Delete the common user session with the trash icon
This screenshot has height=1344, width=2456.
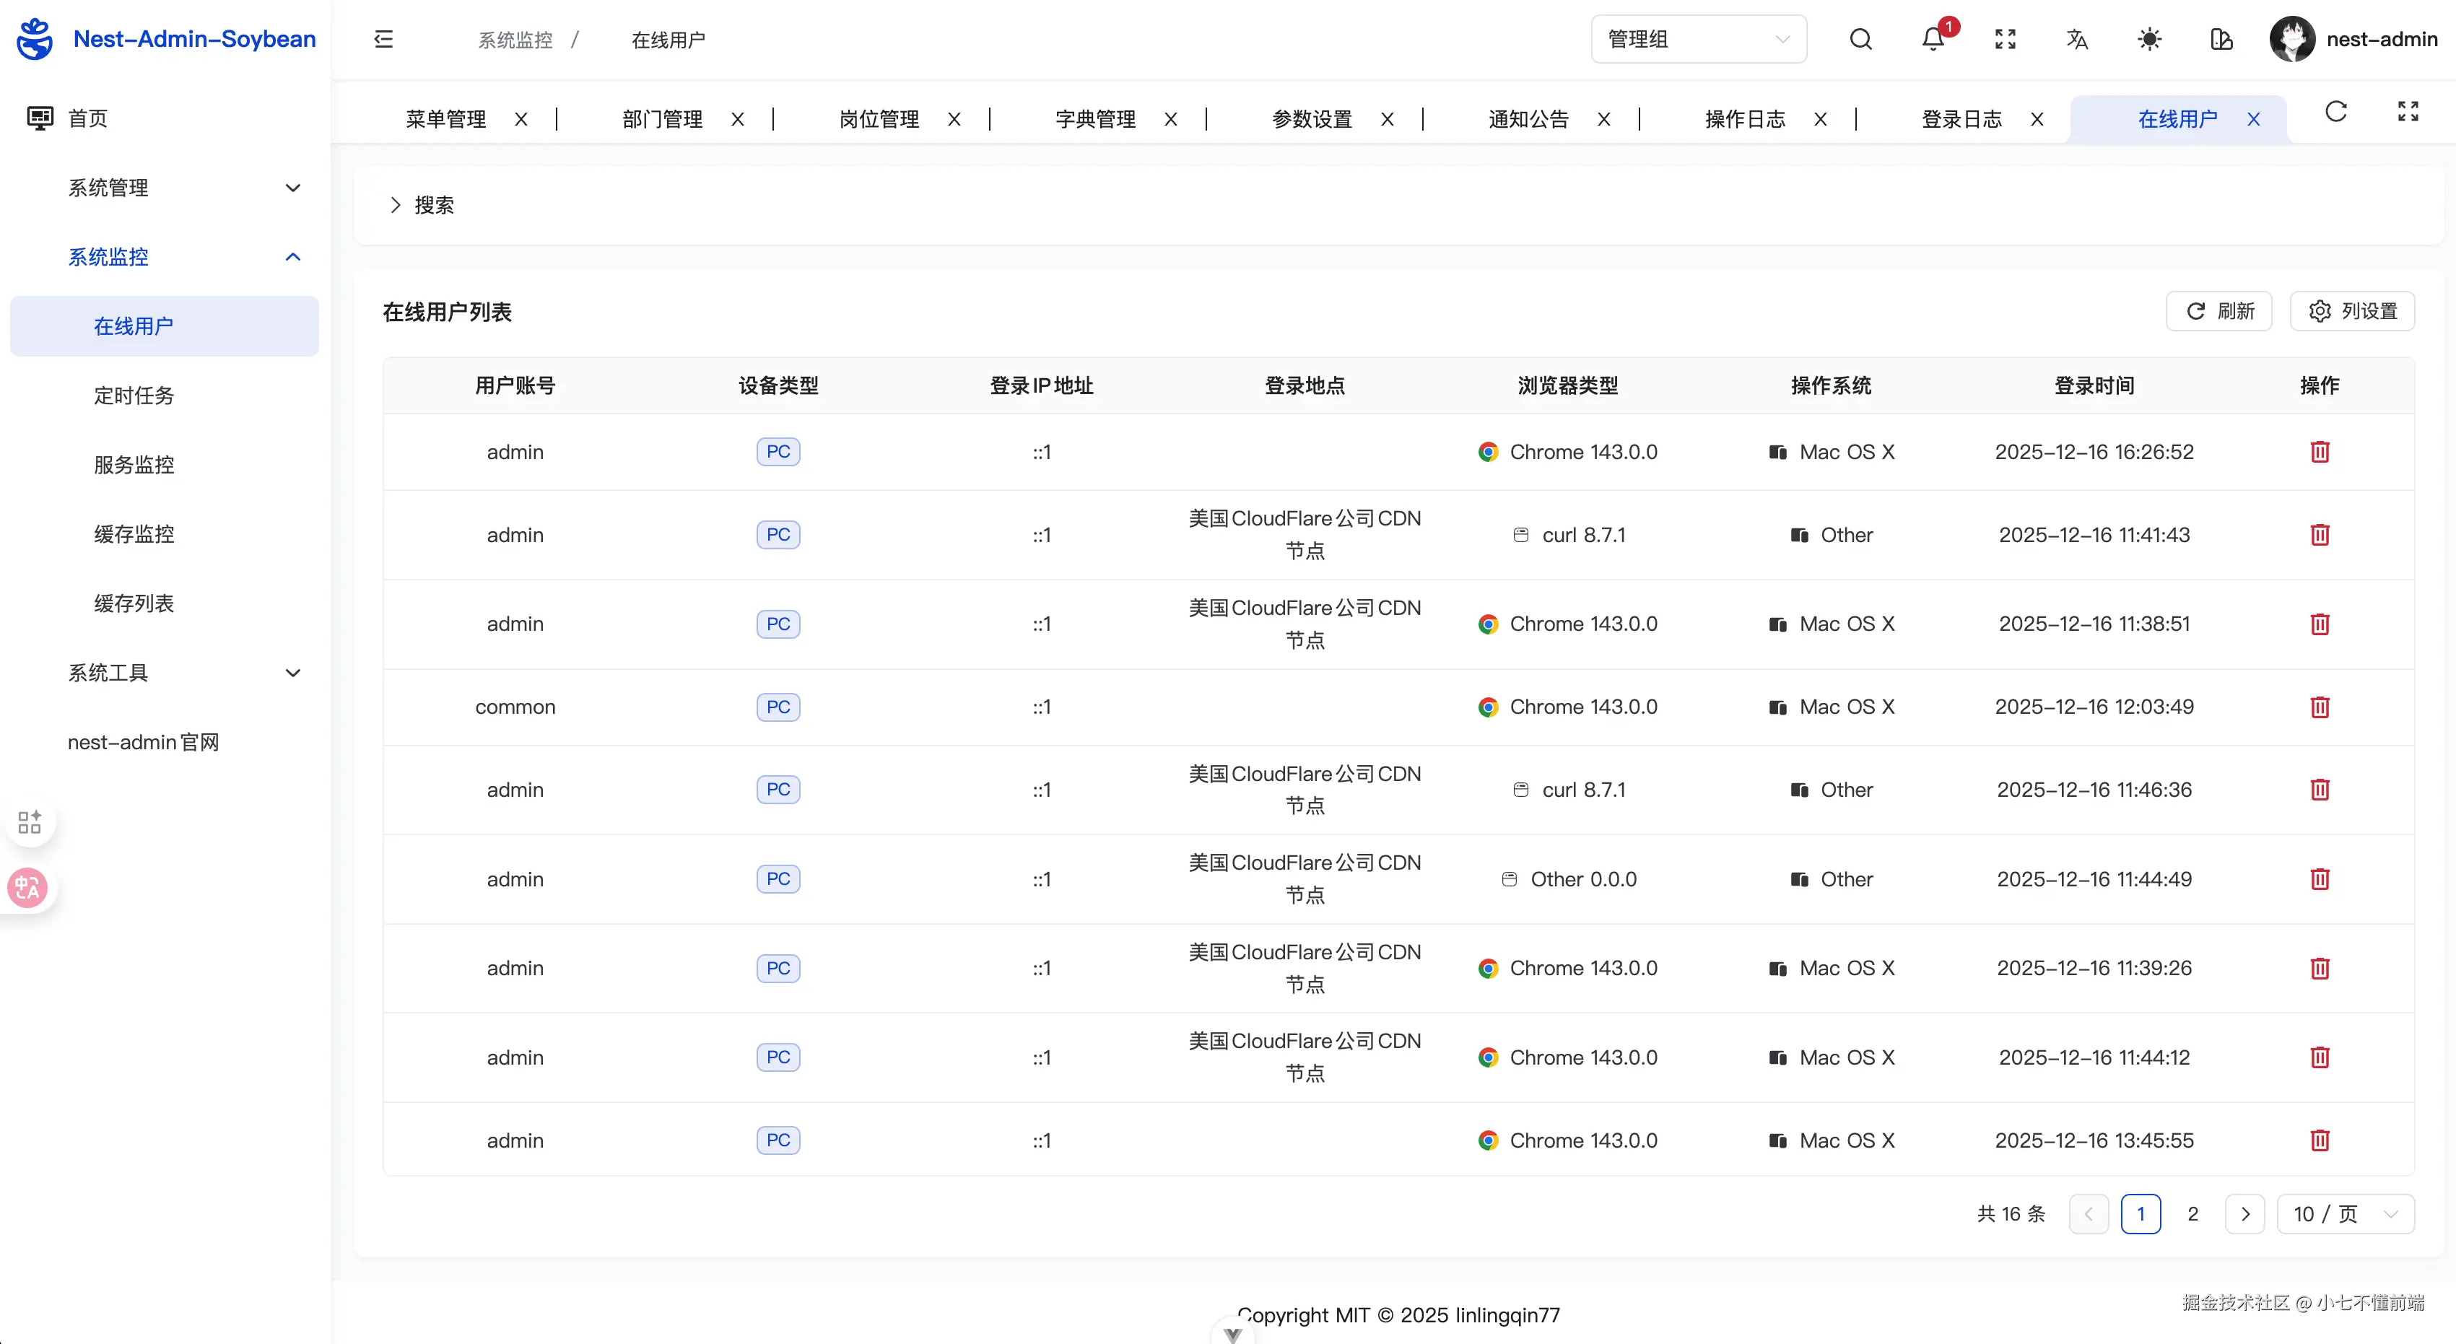coord(2319,707)
